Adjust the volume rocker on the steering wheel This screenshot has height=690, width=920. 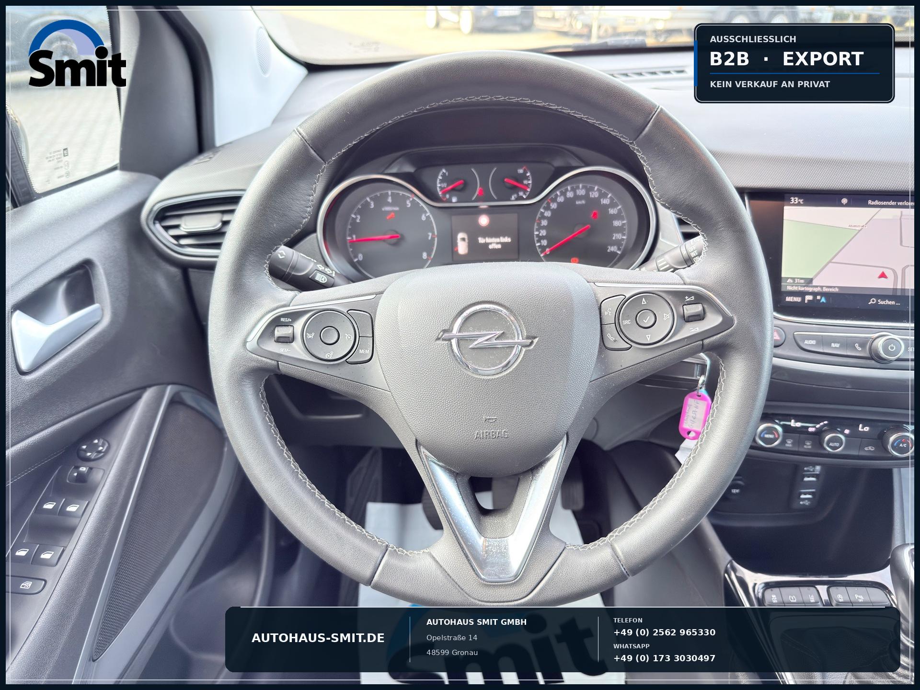pyautogui.click(x=693, y=313)
